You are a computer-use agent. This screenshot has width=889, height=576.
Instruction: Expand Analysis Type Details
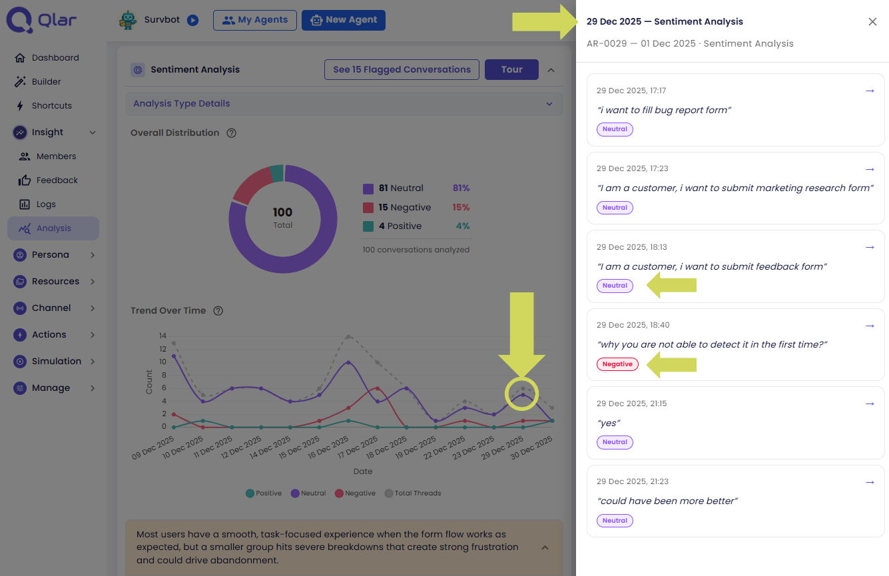click(x=344, y=104)
